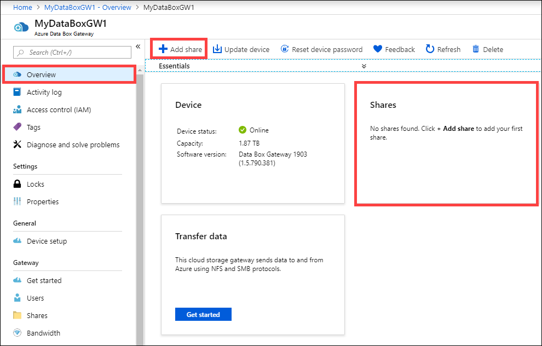Screen dimensions: 542x346
Task: Collapse the sidebar with double chevron
Action: [138, 47]
